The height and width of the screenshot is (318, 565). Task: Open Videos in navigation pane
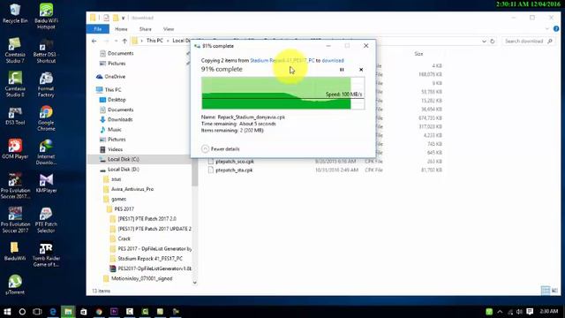(x=111, y=149)
